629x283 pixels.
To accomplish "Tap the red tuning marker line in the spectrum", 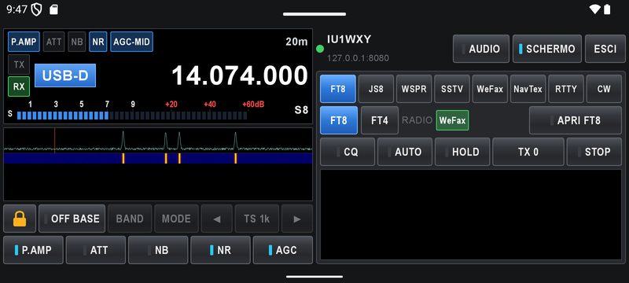I will 54,140.
